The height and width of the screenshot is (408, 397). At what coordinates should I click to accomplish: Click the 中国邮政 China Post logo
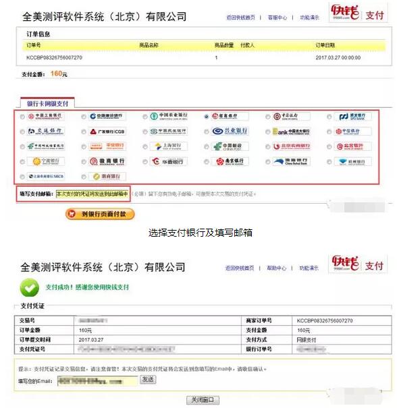coord(230,146)
